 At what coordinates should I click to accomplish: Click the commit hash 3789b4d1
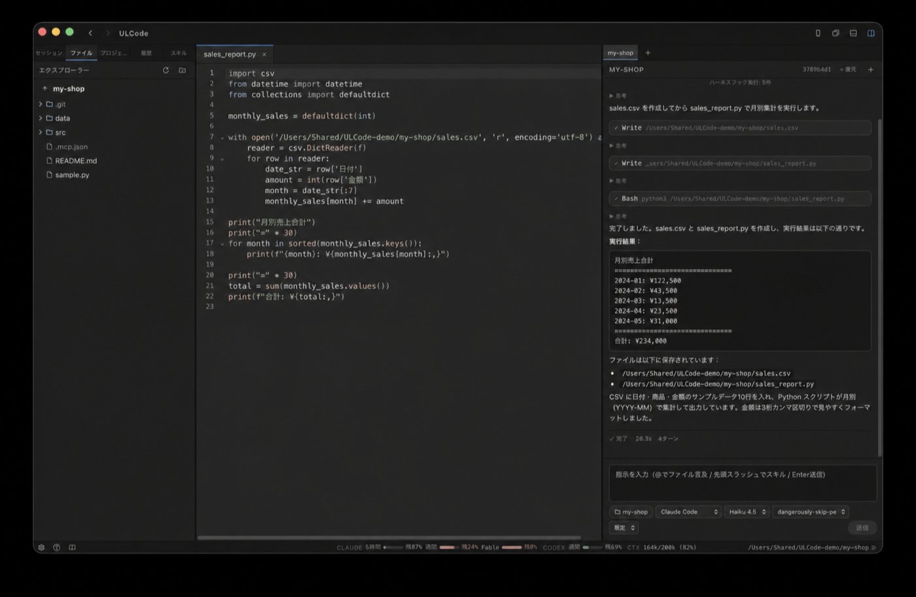(817, 69)
